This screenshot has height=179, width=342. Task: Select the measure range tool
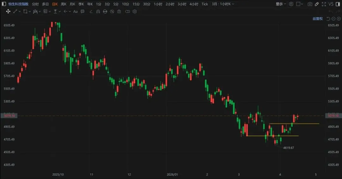pos(55,11)
